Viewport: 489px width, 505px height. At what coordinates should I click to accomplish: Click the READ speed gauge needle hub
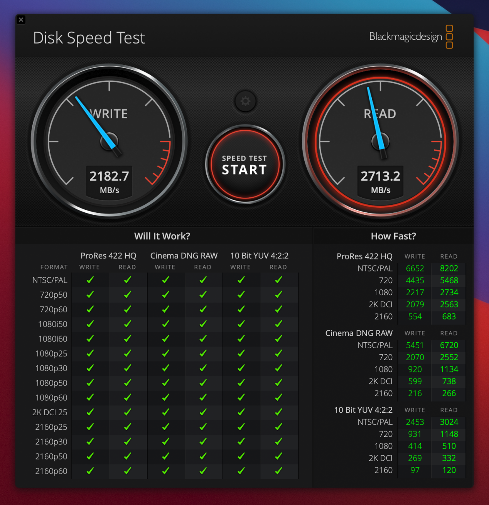click(380, 141)
